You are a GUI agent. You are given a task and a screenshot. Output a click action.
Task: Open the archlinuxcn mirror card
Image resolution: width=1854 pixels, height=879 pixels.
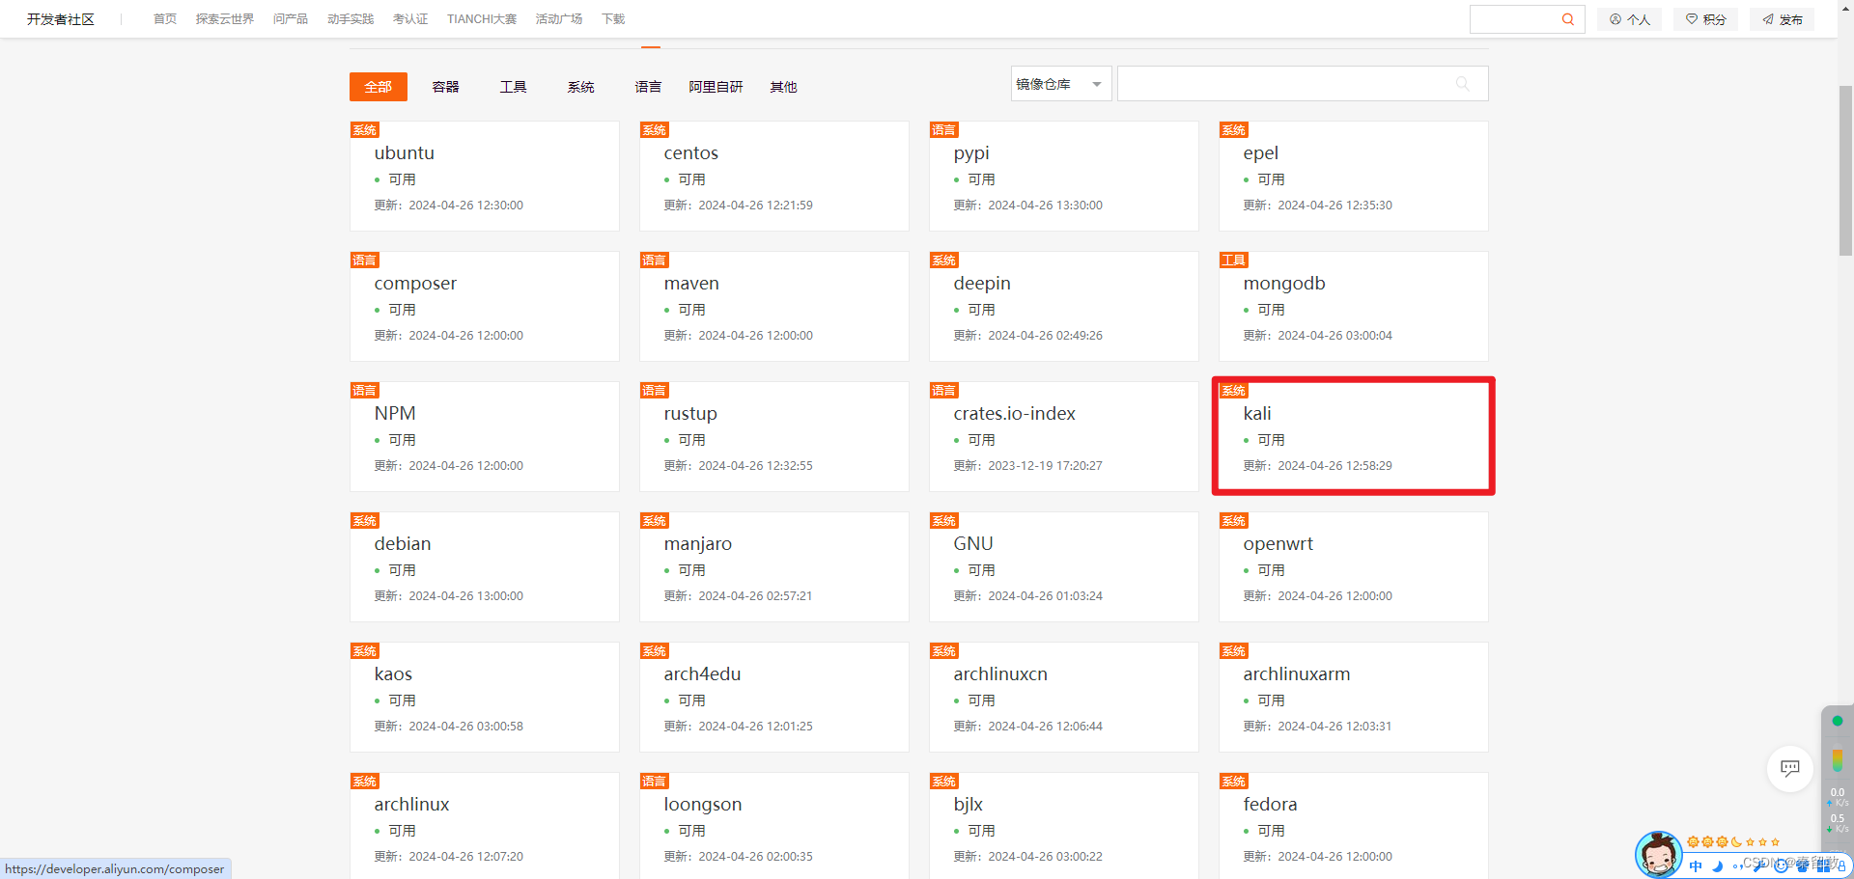tap(1063, 697)
